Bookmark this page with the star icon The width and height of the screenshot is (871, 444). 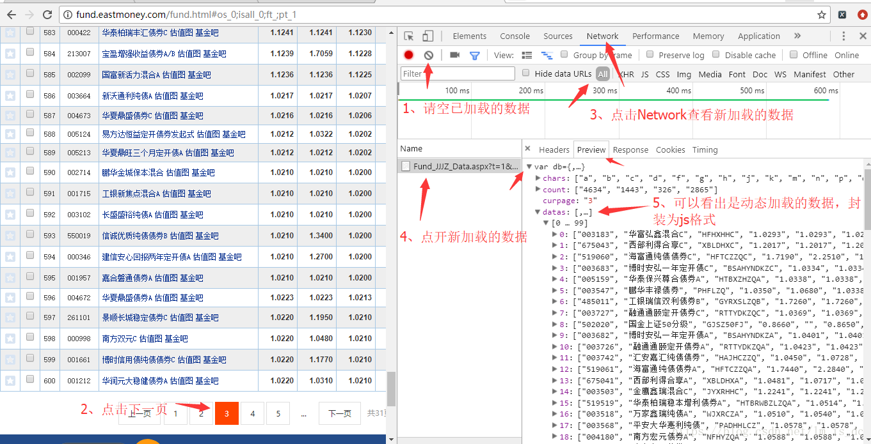tap(821, 15)
